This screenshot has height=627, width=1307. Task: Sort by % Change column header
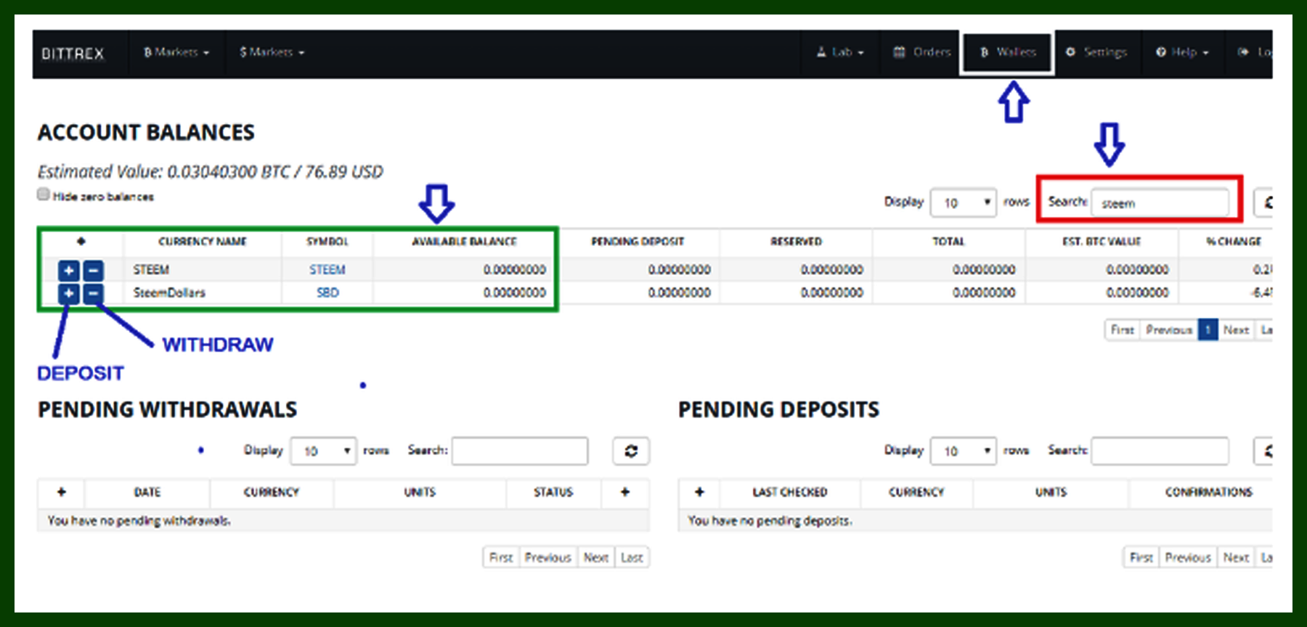pos(1227,242)
